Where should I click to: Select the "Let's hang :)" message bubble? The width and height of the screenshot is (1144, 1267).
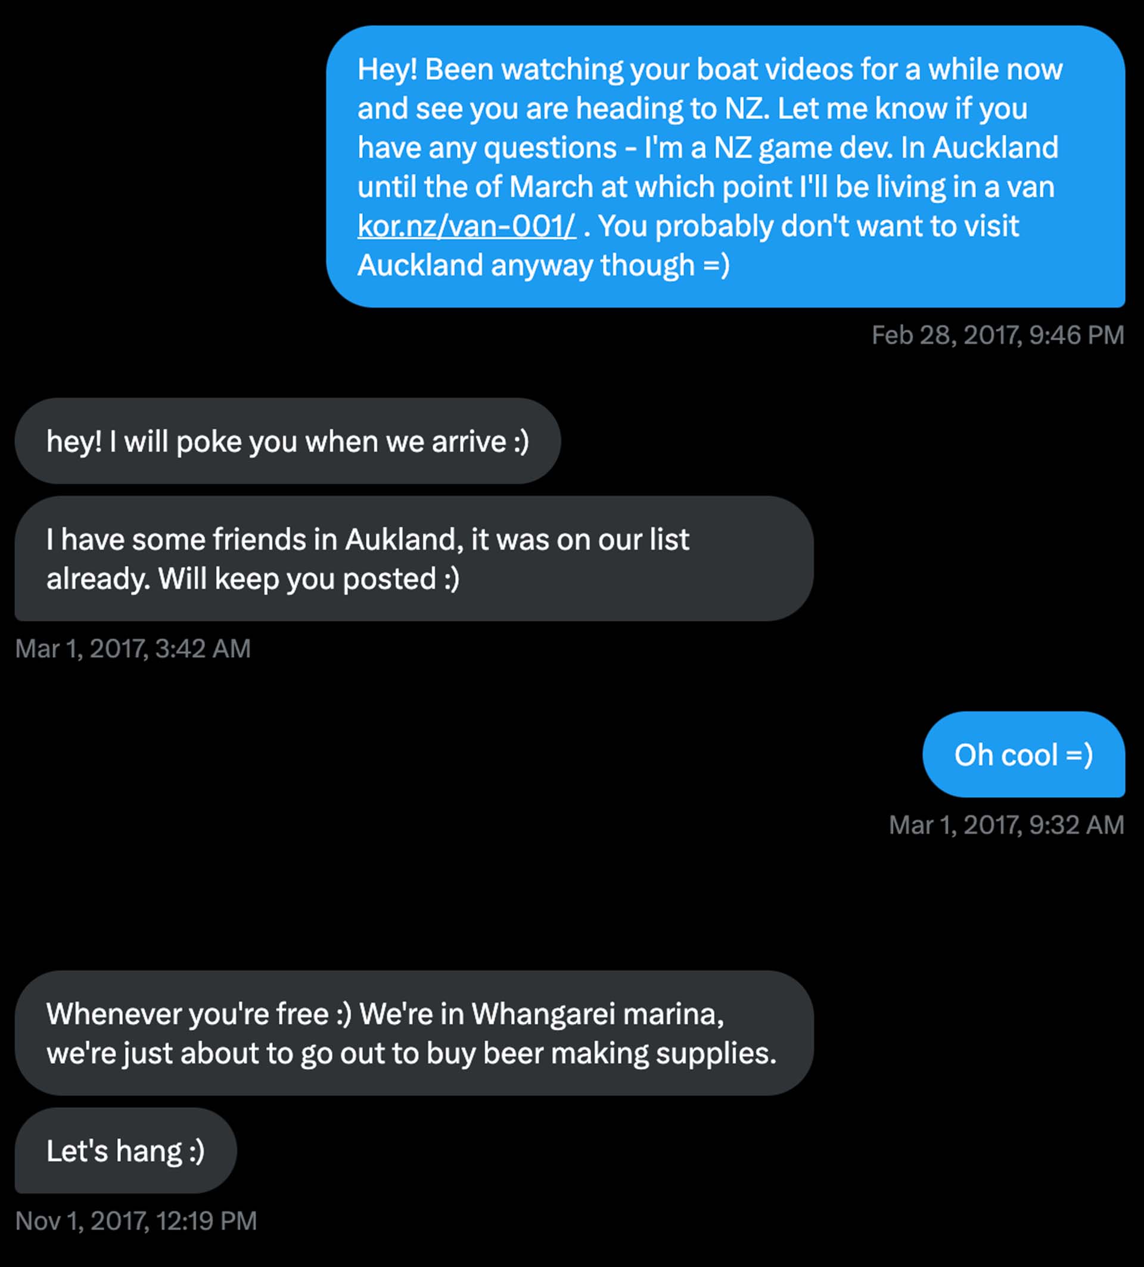click(x=125, y=1151)
